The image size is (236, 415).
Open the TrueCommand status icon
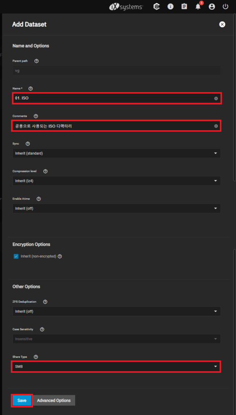tap(157, 6)
